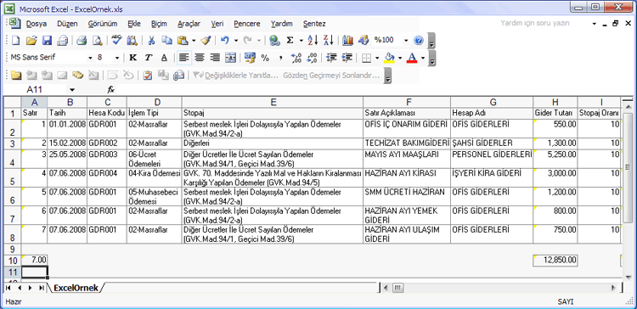
Task: Apply yellow fill color bucket
Action: coord(389,58)
